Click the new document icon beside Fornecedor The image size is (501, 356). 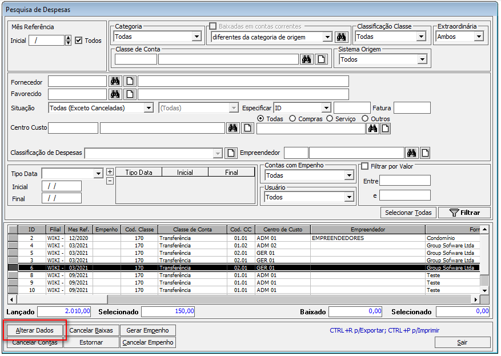pos(130,81)
